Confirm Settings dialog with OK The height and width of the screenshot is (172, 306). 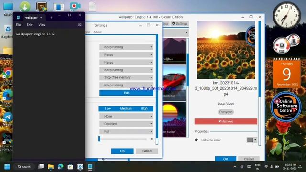coord(122,151)
